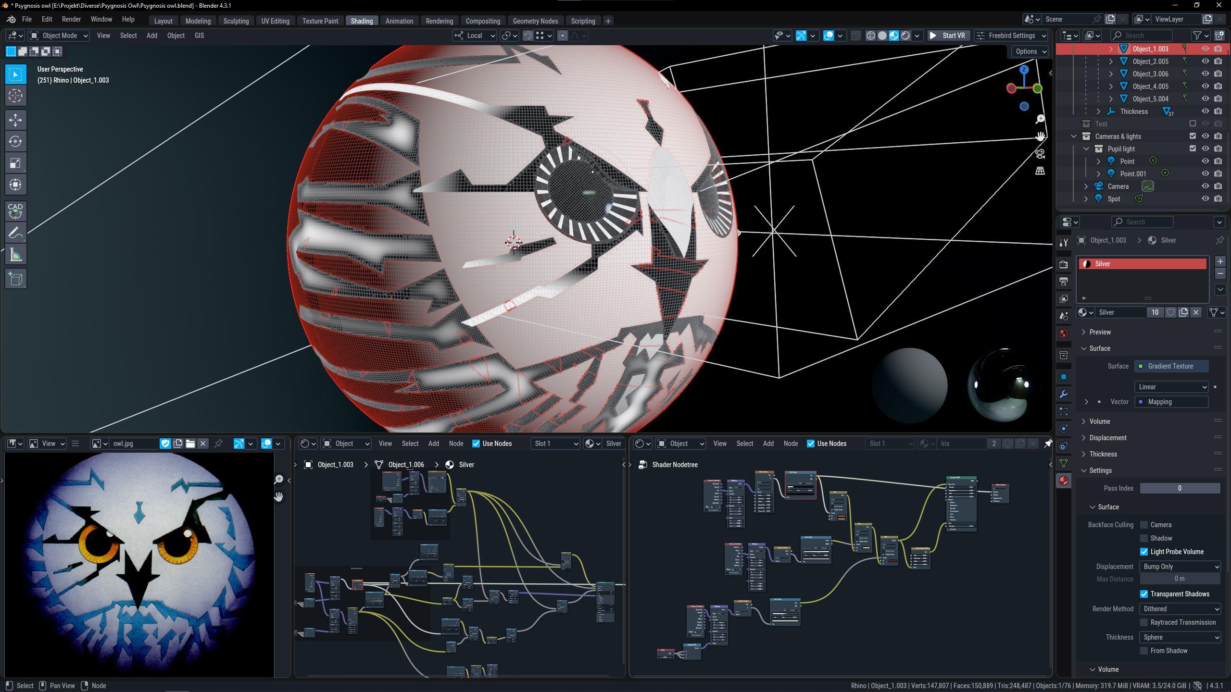This screenshot has width=1231, height=692.
Task: Open the Modifiers tab wrench icon
Action: (x=1064, y=394)
